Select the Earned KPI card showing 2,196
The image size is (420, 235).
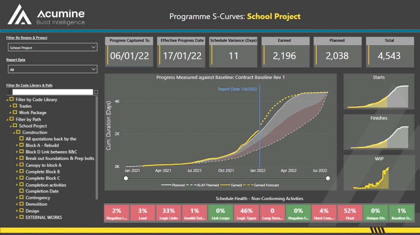click(285, 52)
